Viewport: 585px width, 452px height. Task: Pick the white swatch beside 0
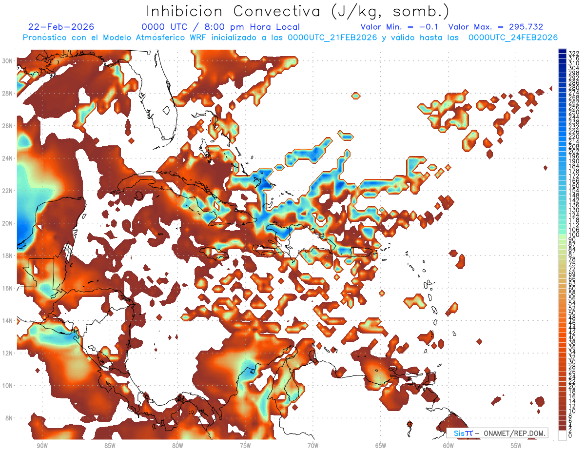tap(562, 435)
